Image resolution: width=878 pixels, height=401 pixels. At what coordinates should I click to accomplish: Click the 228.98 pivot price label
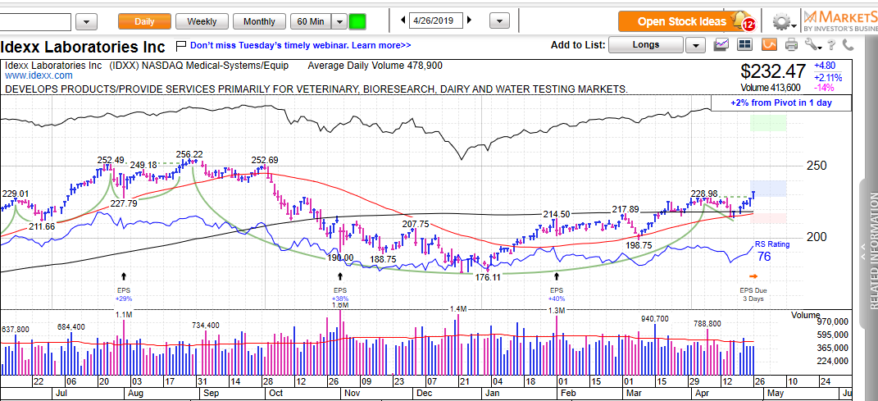[704, 194]
